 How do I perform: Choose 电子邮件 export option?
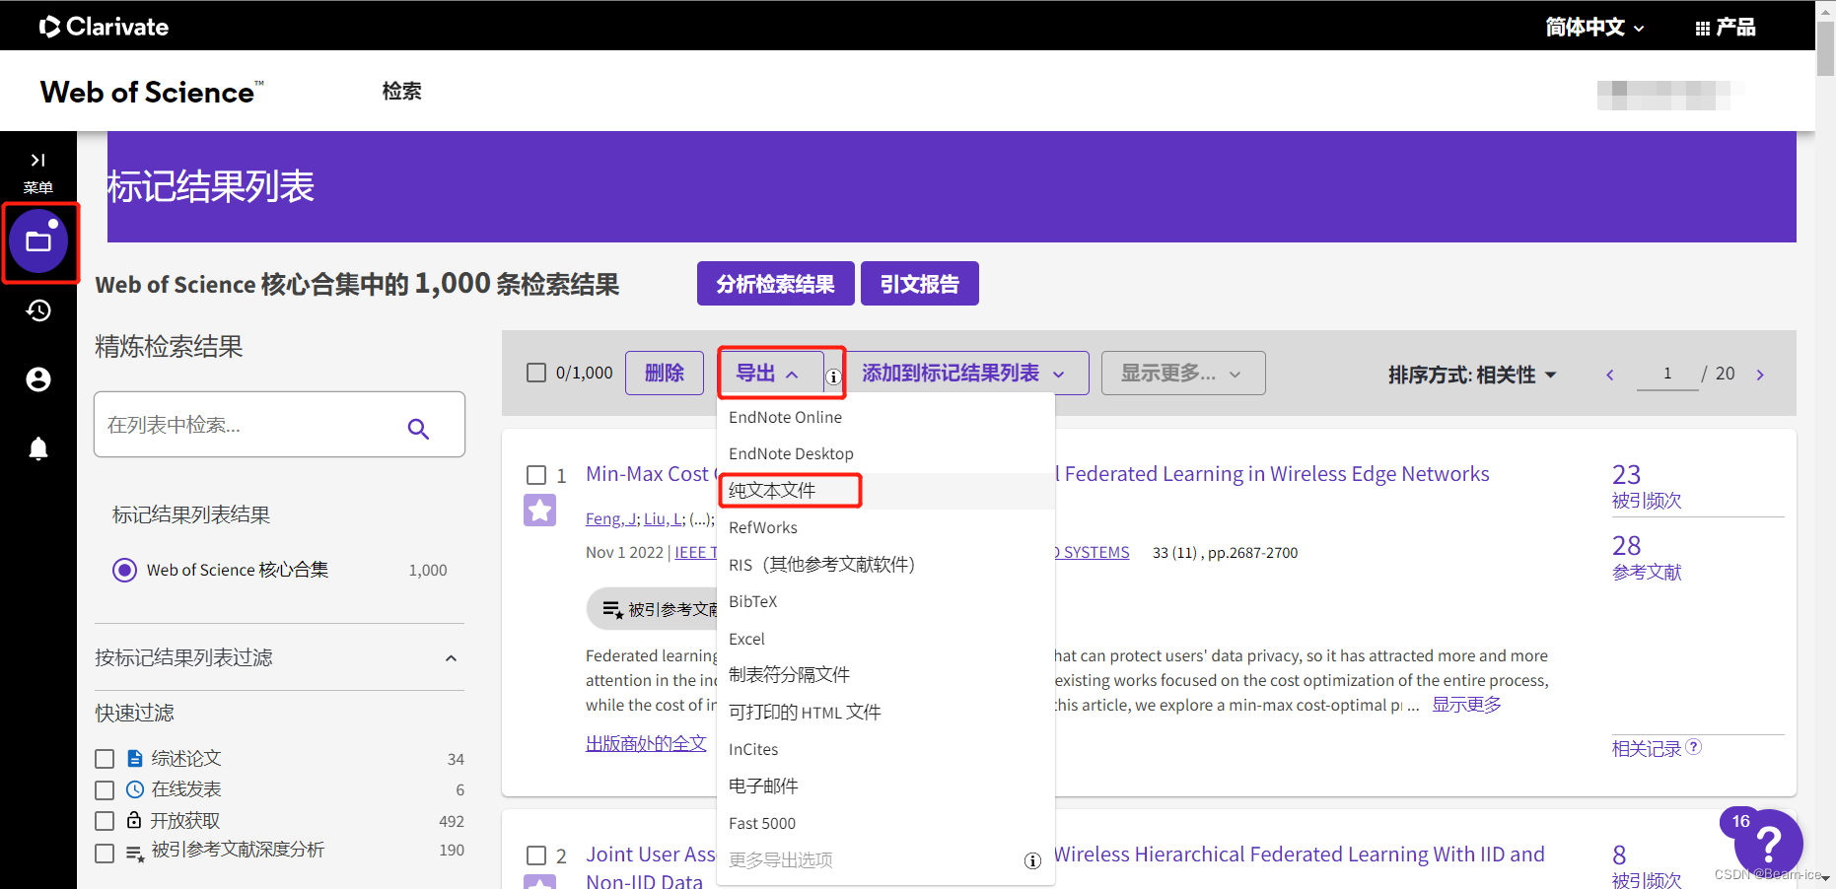tap(885, 786)
